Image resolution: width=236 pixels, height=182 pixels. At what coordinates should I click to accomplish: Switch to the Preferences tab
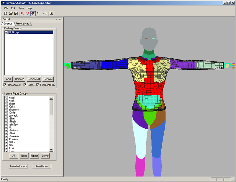(22, 24)
